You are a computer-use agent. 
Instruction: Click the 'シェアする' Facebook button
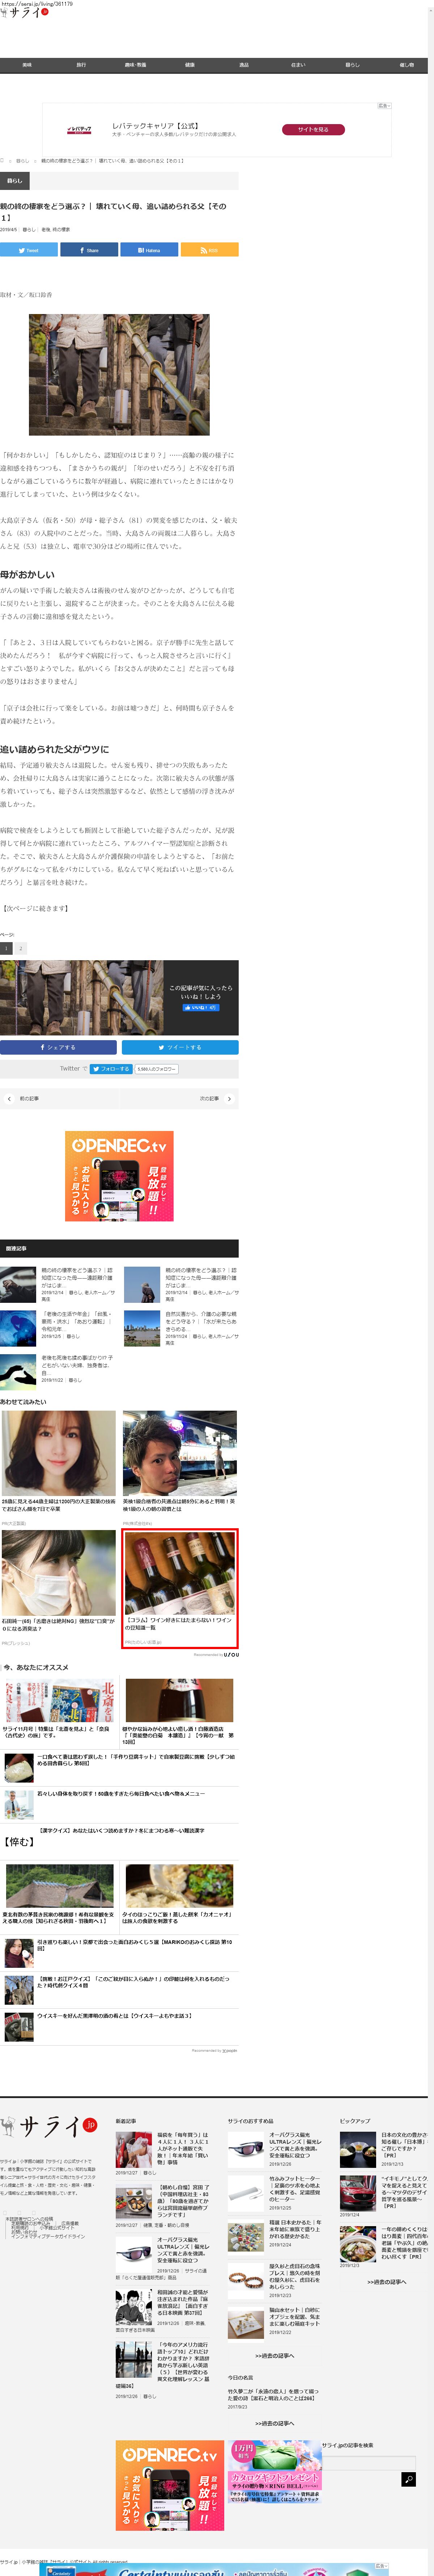point(58,1047)
